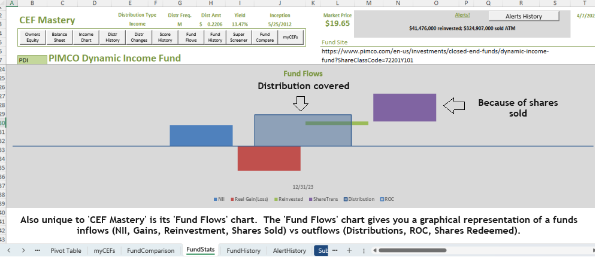
Task: Click the 5/25/2012 inception date
Action: 280,24
